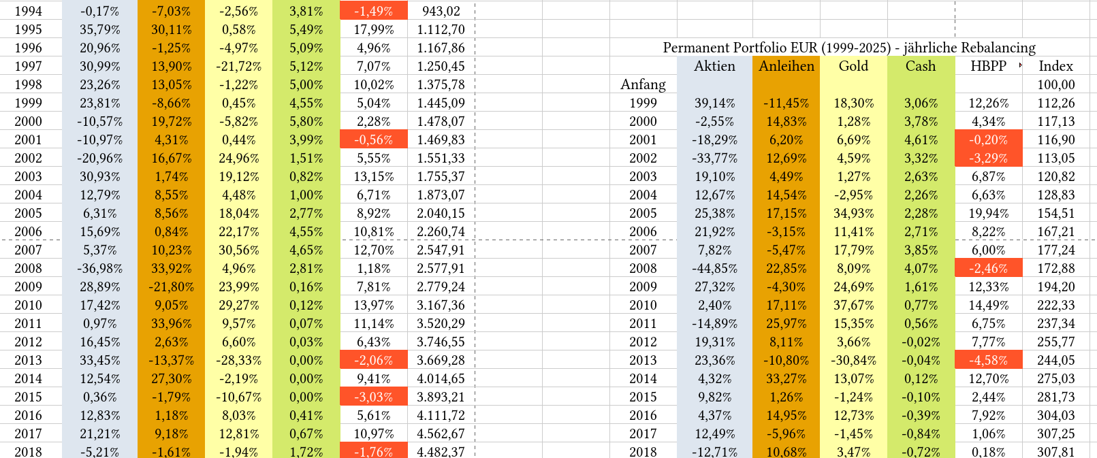Select the starting index value 100,00

1055,84
